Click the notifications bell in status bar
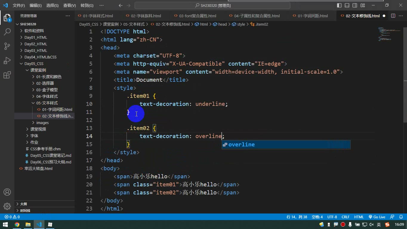407x229 pixels. pyautogui.click(x=401, y=217)
